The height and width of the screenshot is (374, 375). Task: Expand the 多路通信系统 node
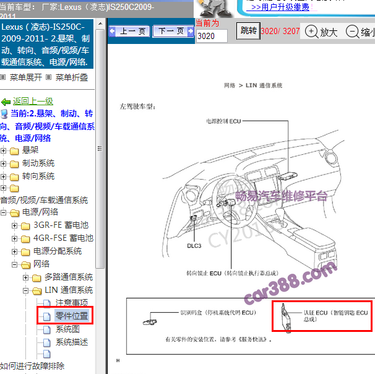(x=26, y=277)
